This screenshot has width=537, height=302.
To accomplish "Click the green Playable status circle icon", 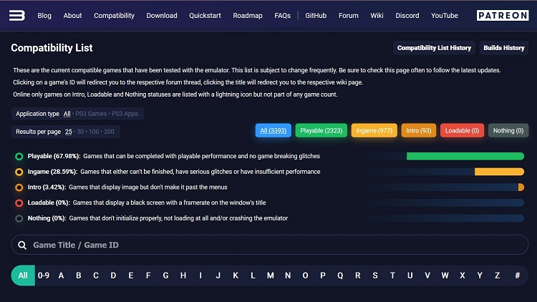I will (19, 156).
